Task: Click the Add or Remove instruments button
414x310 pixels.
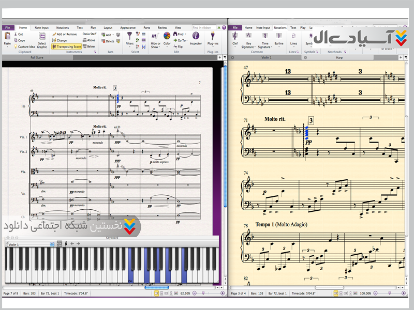Action: coord(65,34)
